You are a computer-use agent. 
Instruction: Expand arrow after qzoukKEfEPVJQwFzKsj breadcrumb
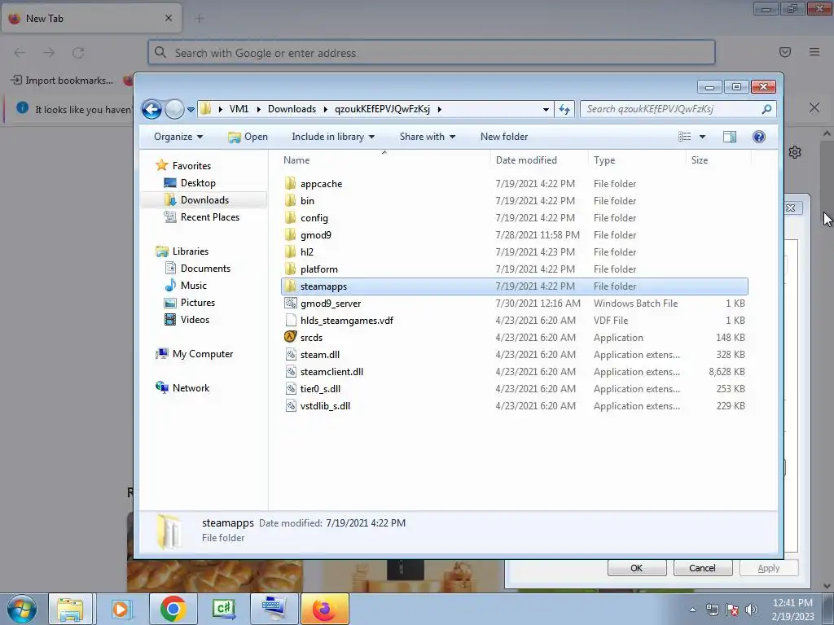coord(439,109)
